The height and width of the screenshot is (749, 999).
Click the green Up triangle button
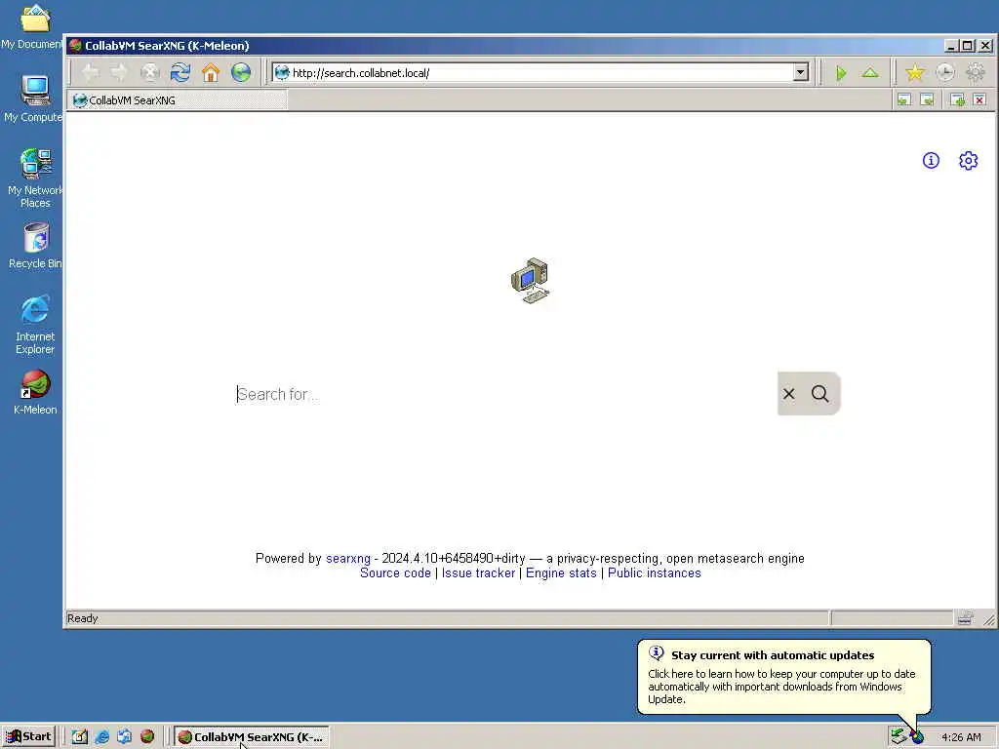click(x=870, y=73)
